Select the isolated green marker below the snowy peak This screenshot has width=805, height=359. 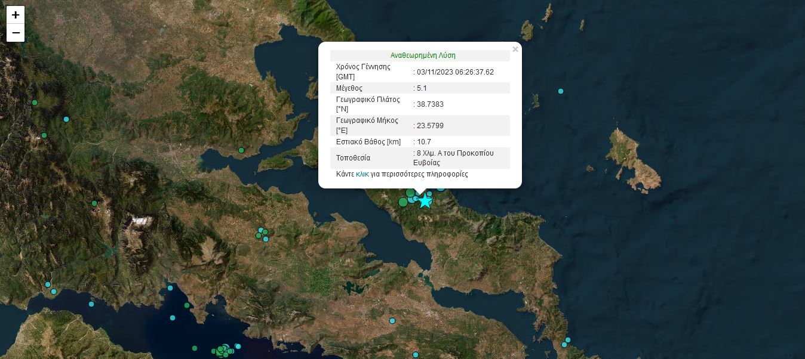pos(94,203)
